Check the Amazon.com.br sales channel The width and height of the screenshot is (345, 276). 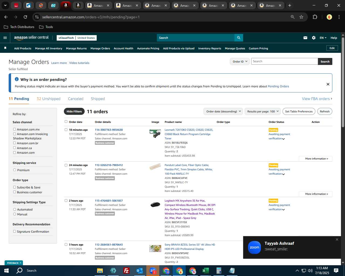[15, 143]
